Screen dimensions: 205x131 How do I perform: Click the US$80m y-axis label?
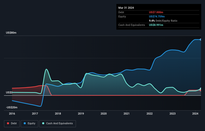(11, 33)
